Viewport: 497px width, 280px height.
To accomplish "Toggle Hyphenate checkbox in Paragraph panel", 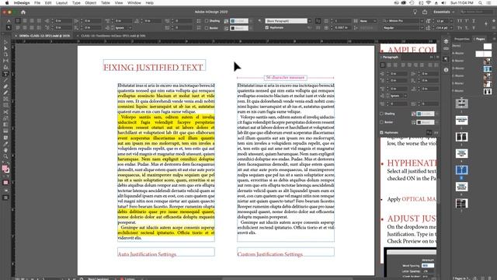I will coord(381,133).
